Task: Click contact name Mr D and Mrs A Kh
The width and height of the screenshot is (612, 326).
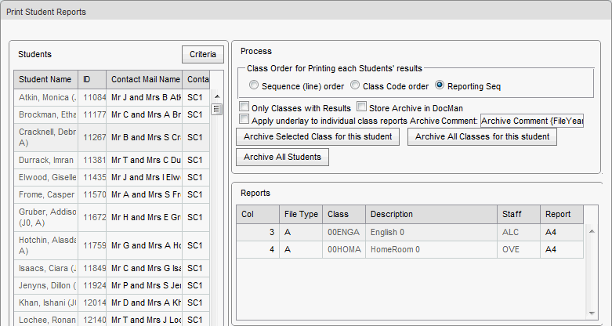Action: tap(144, 302)
